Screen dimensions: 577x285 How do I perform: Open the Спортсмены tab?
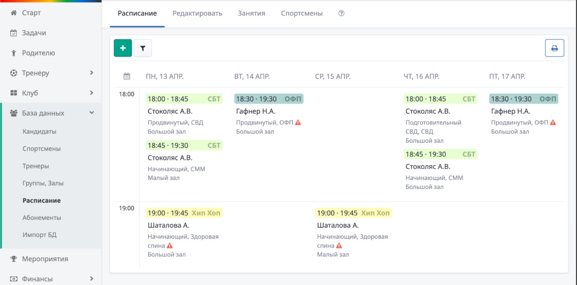tap(302, 13)
